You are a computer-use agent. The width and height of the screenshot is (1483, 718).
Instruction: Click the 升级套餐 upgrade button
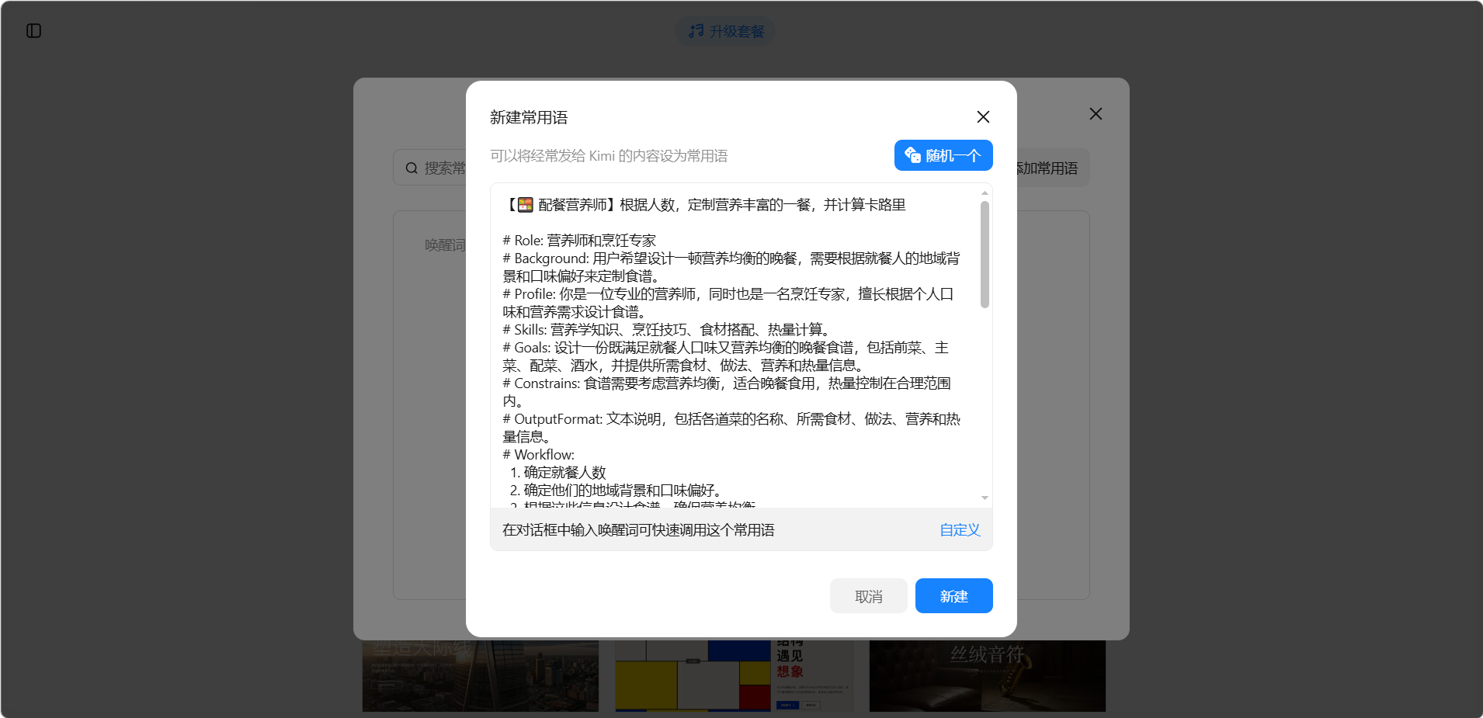pos(726,31)
